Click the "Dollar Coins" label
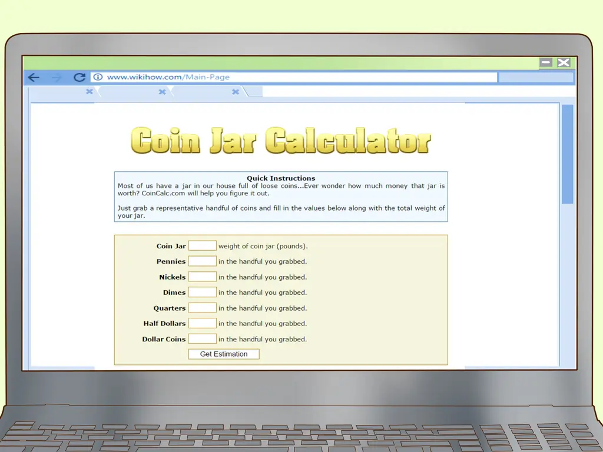 tap(164, 339)
